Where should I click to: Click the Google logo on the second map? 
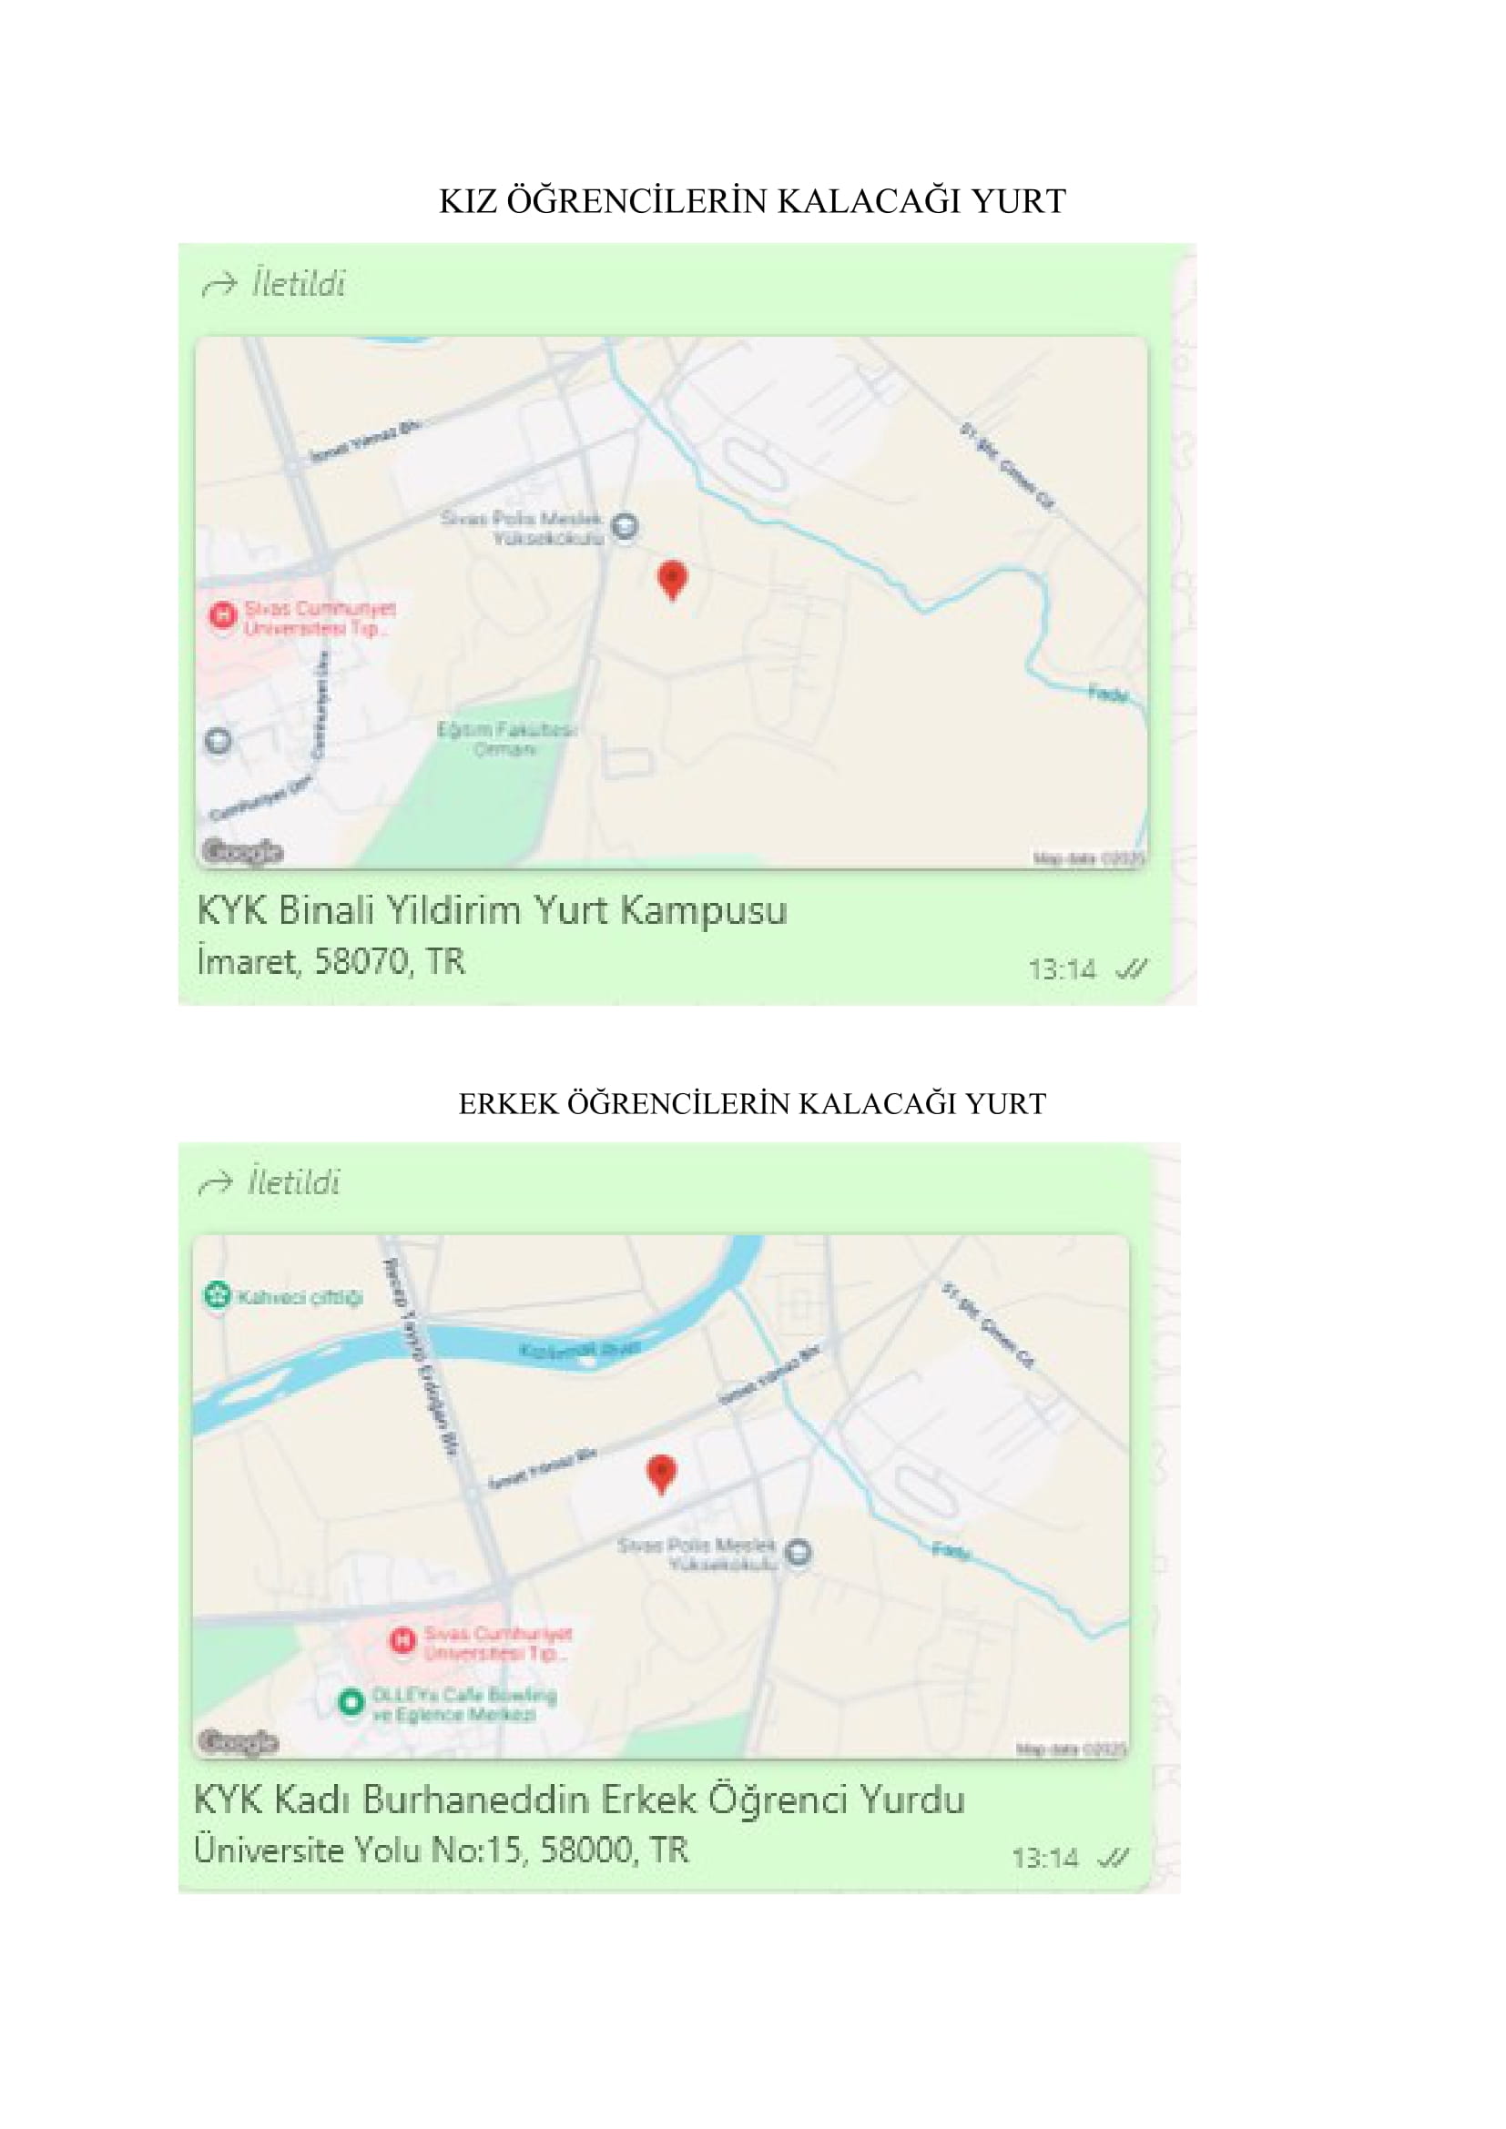239,1742
